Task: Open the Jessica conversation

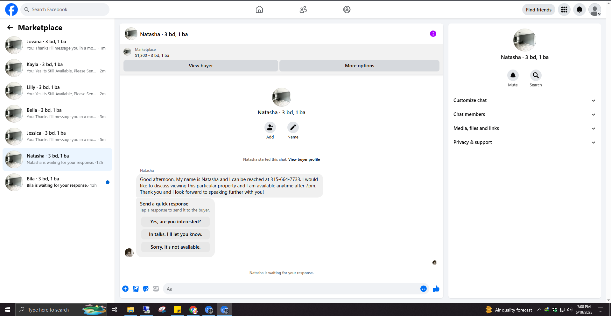Action: (57, 137)
